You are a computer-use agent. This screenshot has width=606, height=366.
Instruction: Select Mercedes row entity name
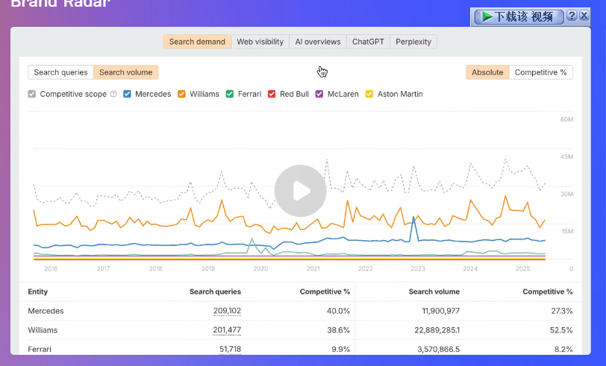[x=46, y=311]
